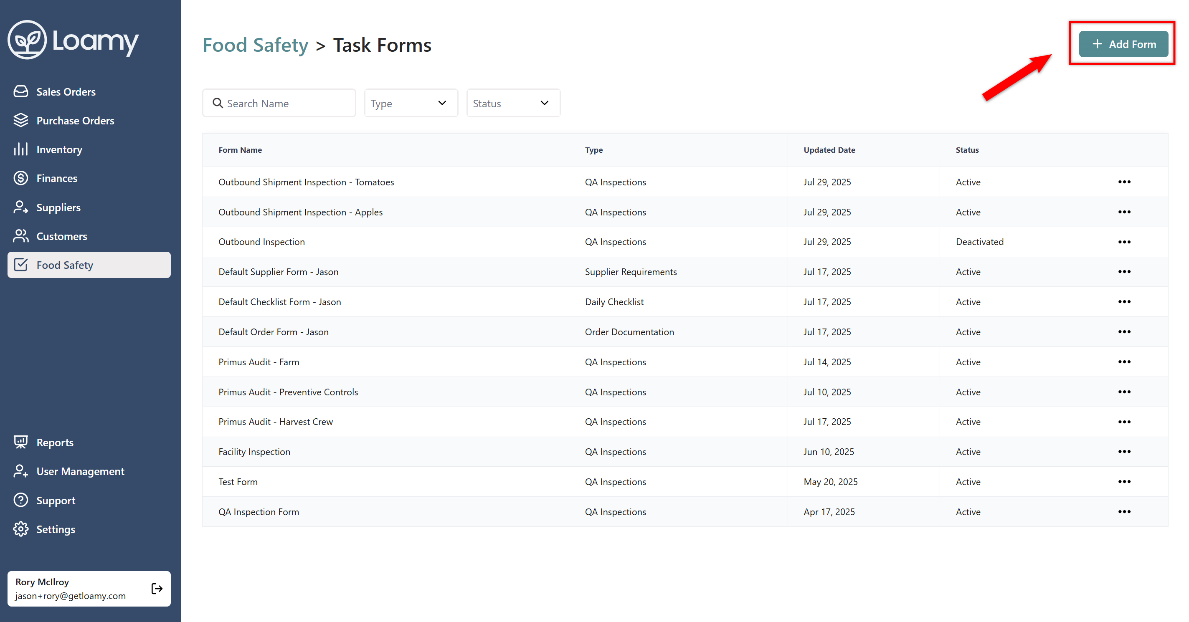Click the Settings gear icon
The width and height of the screenshot is (1189, 622).
[21, 529]
